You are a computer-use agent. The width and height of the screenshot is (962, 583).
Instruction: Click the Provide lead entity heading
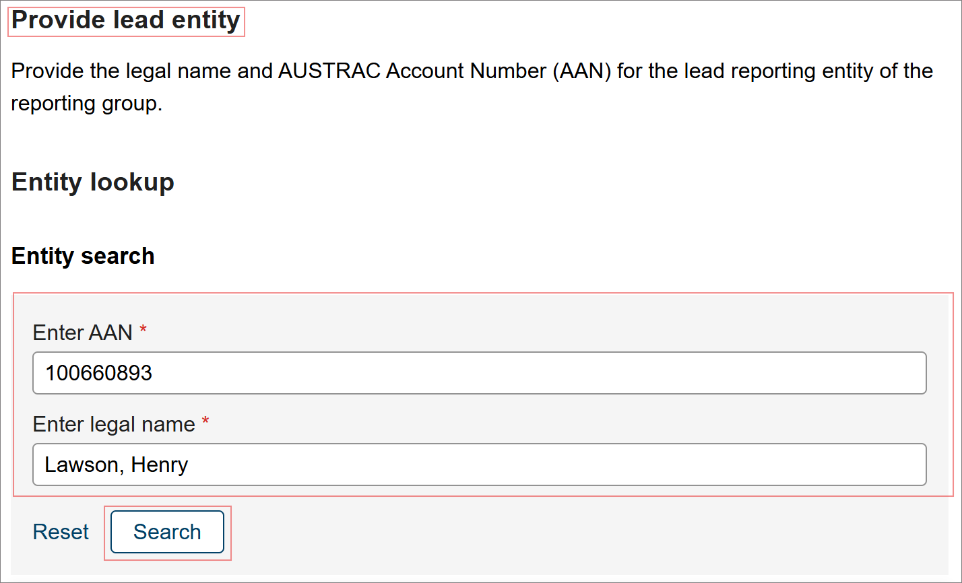click(125, 20)
